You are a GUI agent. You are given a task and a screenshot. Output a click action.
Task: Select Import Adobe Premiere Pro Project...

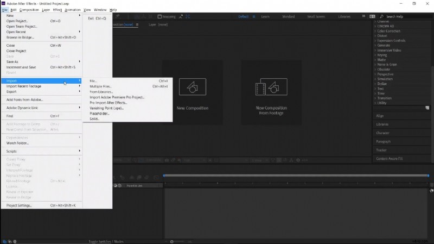pyautogui.click(x=127, y=97)
